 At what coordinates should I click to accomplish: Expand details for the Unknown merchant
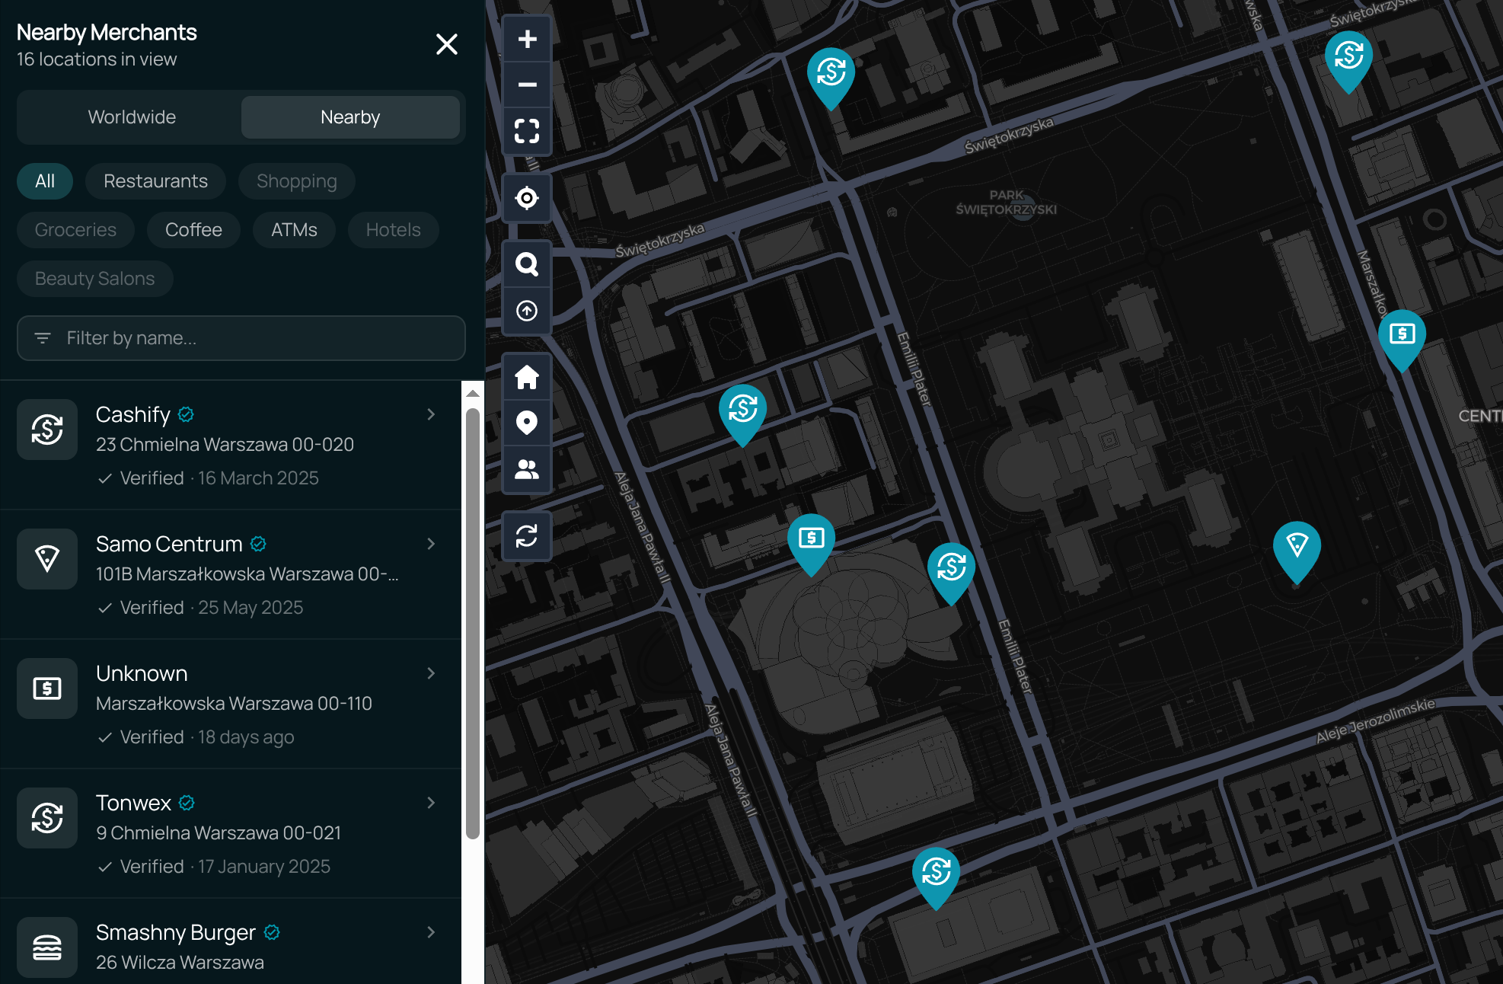pyautogui.click(x=431, y=673)
